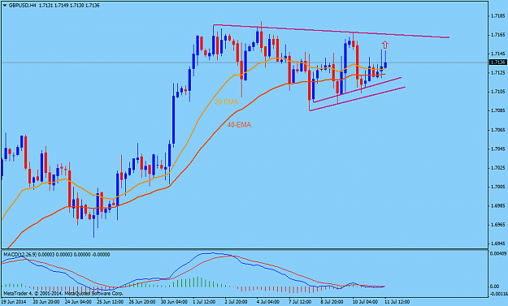Image resolution: width=508 pixels, height=306 pixels.
Task: Select the 40-EMA text label
Action: 240,125
